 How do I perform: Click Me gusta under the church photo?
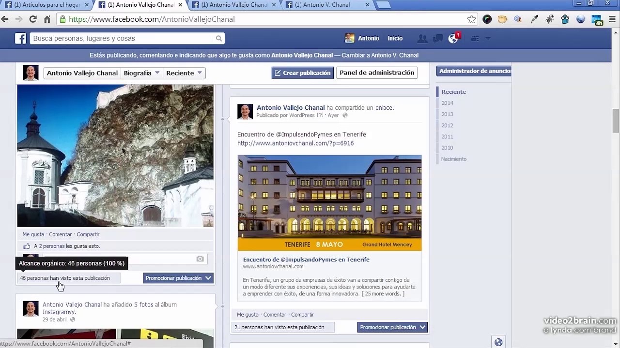pyautogui.click(x=33, y=234)
